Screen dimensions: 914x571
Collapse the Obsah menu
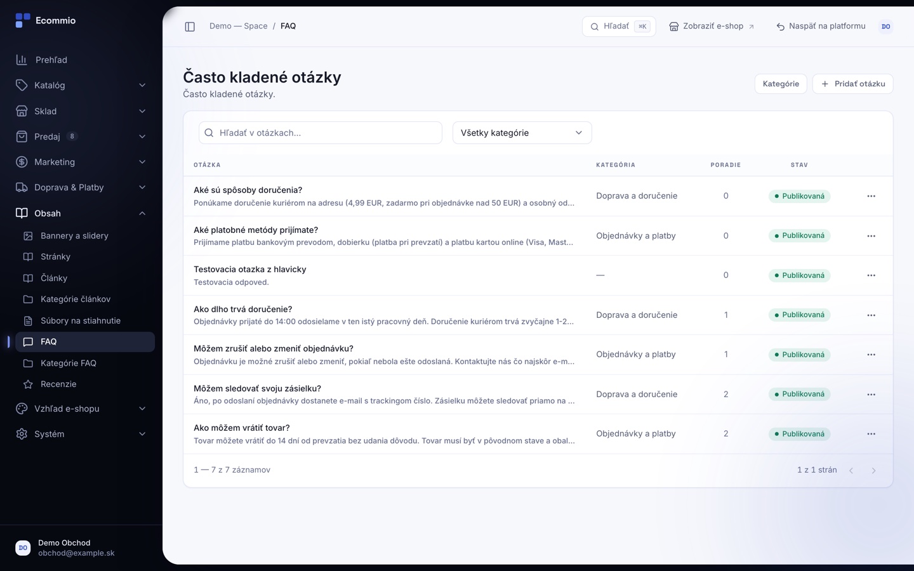[81, 213]
